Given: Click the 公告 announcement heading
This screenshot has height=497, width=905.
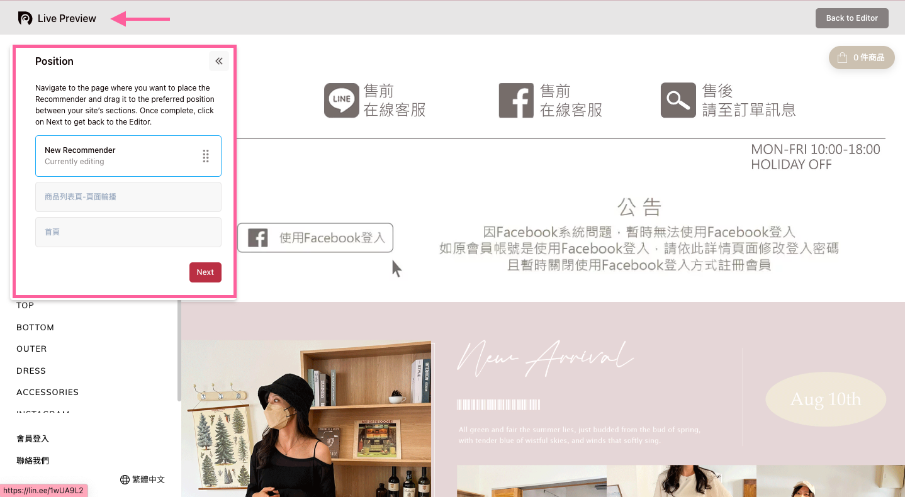Looking at the screenshot, I should tap(639, 208).
